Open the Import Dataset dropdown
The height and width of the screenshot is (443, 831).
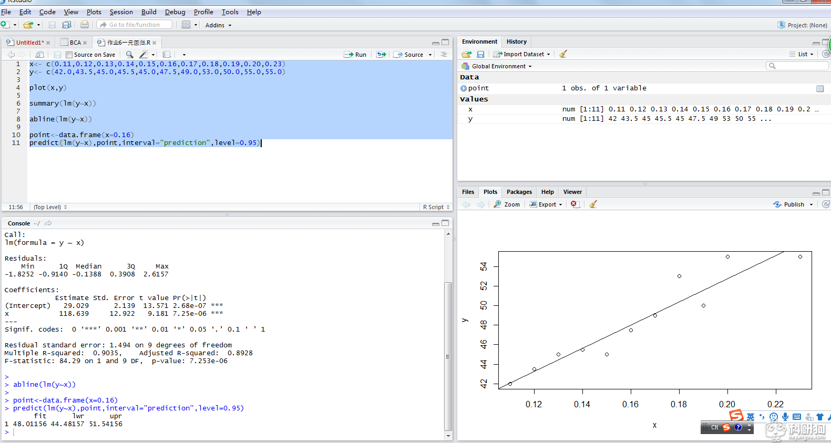point(522,54)
